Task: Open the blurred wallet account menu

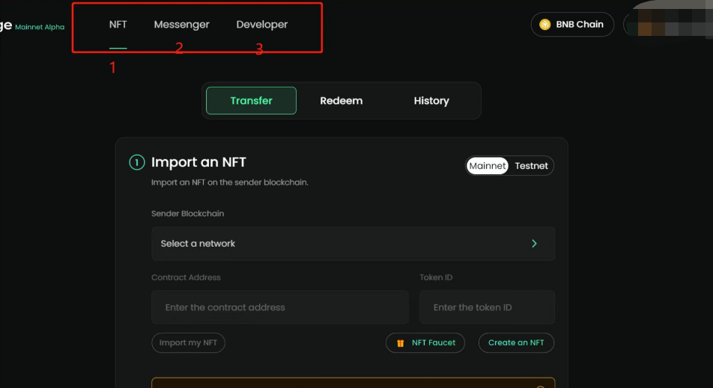Action: point(668,26)
